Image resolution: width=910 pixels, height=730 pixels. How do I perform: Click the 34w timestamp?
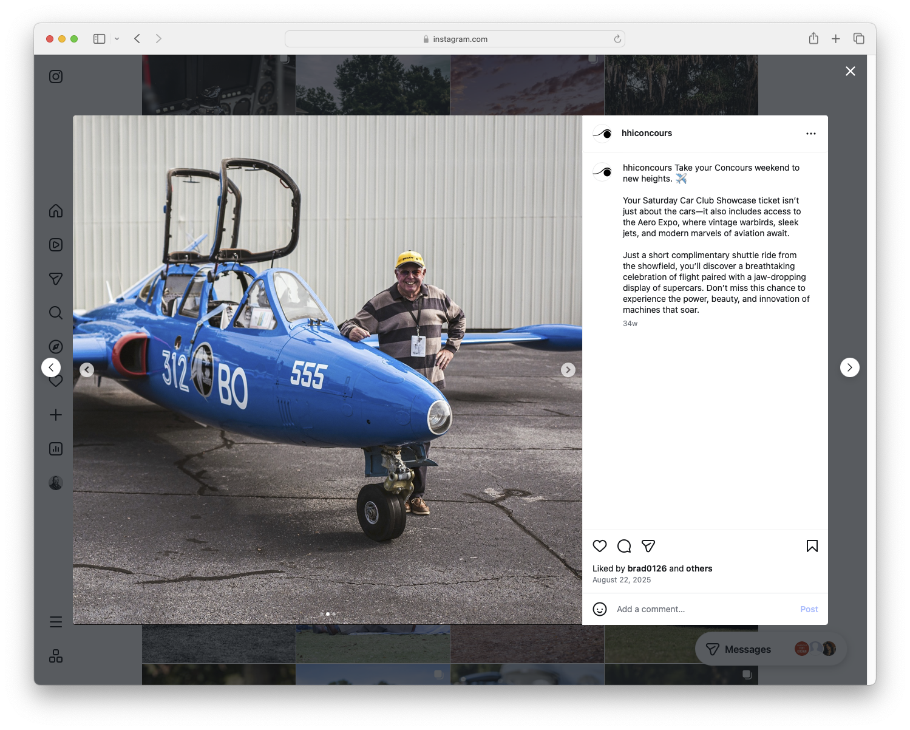(x=630, y=324)
